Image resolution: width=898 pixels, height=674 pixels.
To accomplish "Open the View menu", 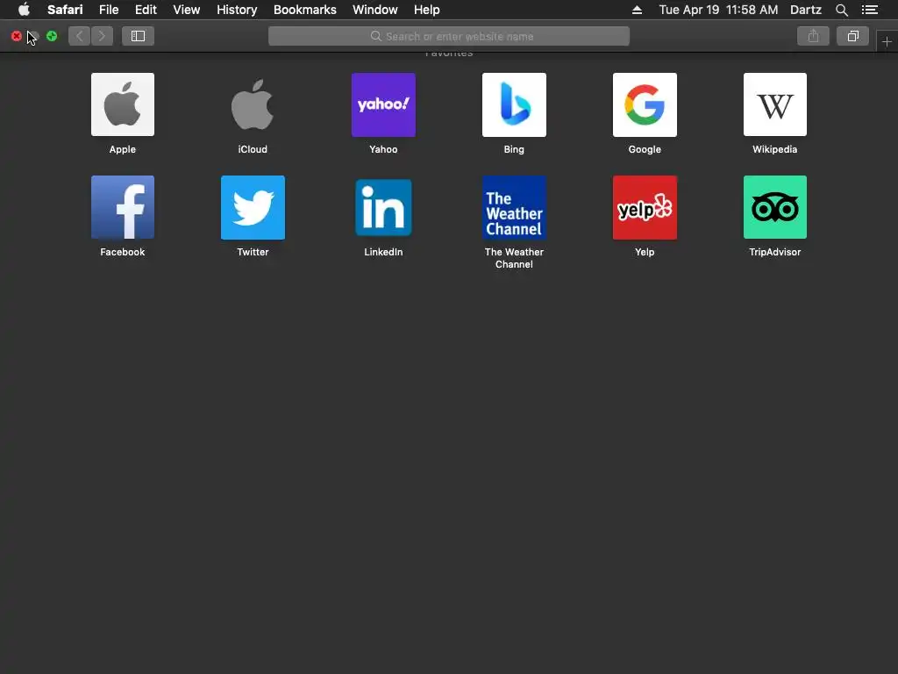I will point(187,10).
